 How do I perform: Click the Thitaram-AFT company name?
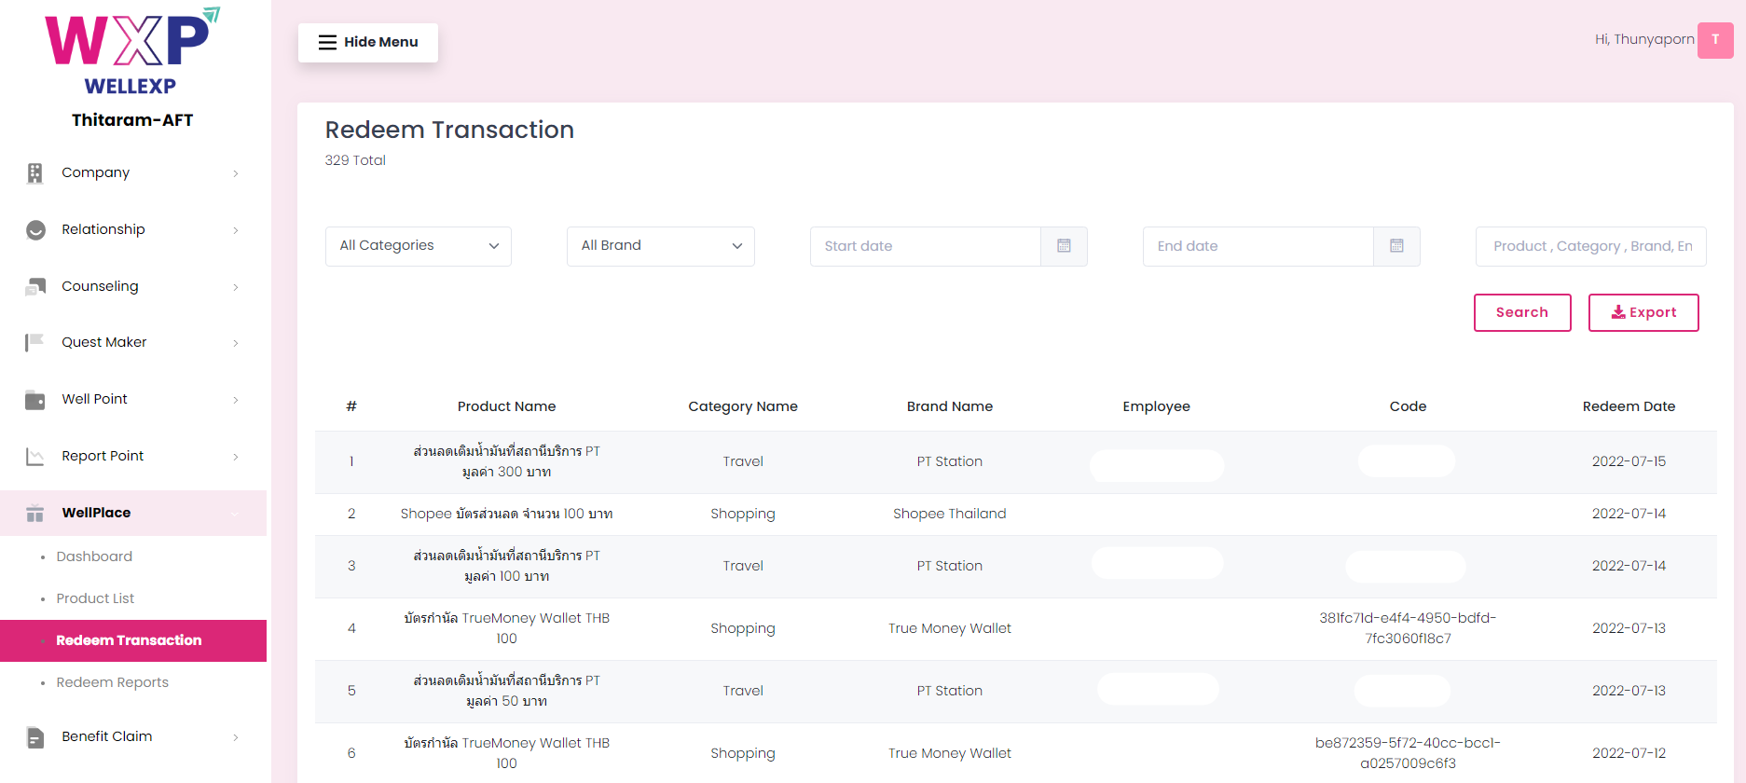[x=132, y=120]
